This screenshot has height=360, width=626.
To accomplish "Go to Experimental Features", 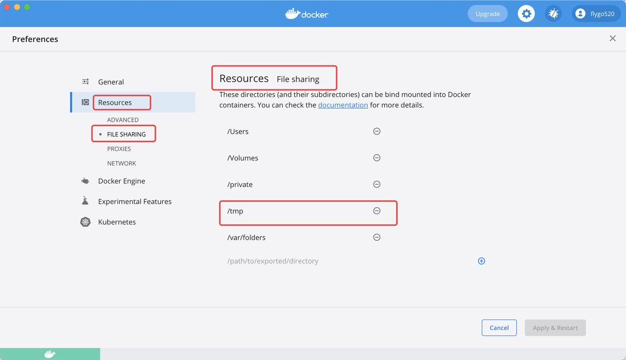I will 135,201.
